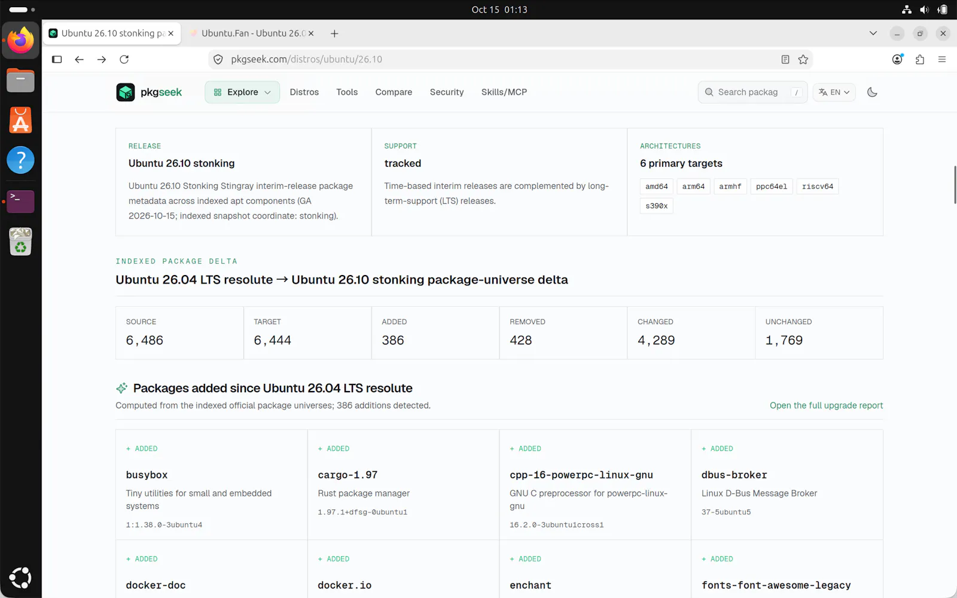Viewport: 957px width, 598px height.
Task: Open the clock showing Oct 15 01:13
Action: 499,10
